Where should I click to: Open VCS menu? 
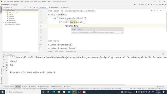[x=39, y=2]
